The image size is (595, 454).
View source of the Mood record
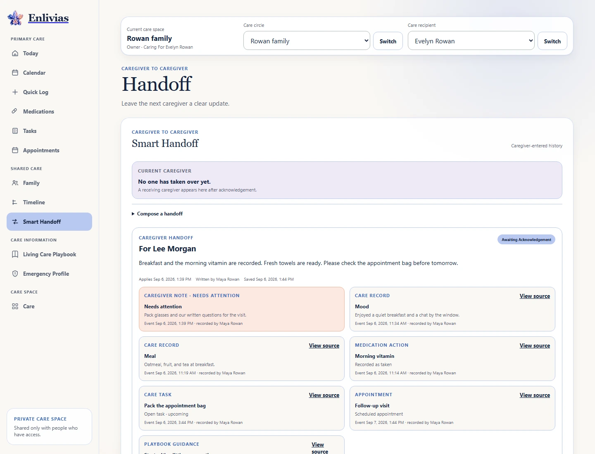pyautogui.click(x=535, y=296)
